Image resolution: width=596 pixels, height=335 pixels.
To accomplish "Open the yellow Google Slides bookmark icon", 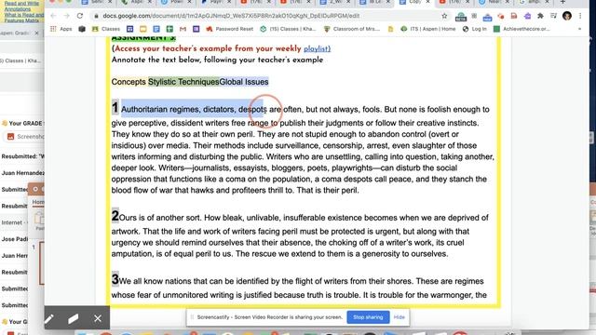I will coord(142,29).
